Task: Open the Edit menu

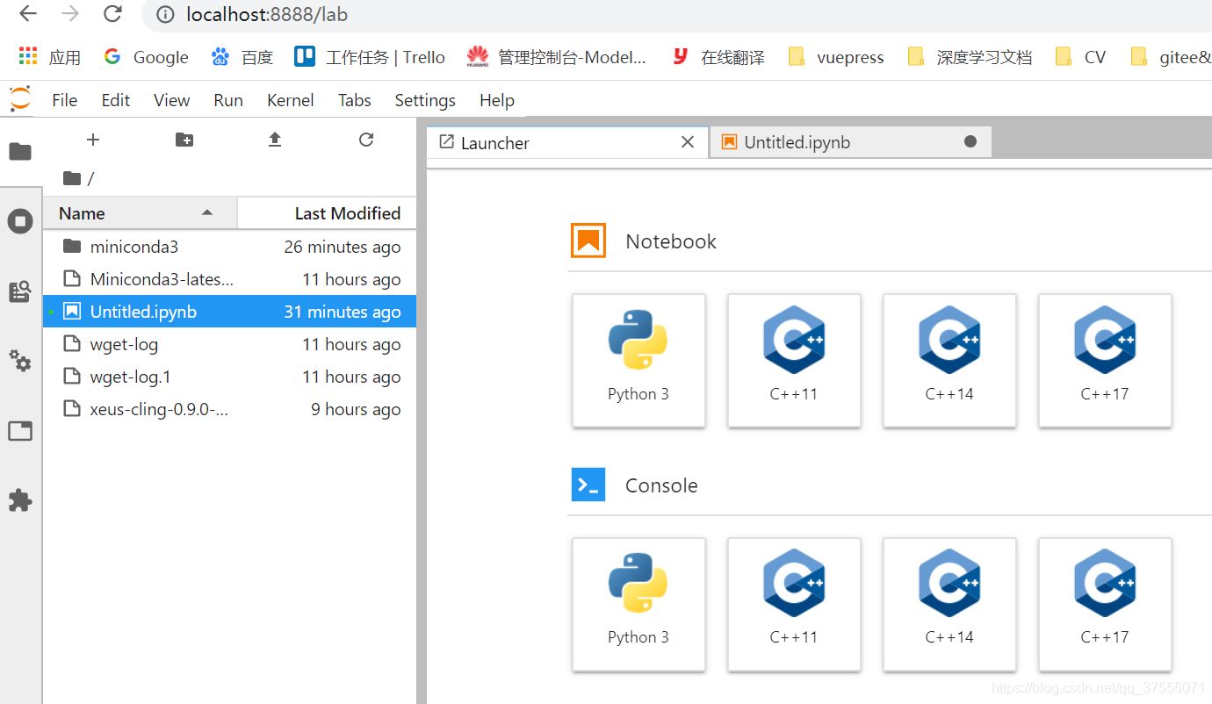Action: pyautogui.click(x=116, y=100)
